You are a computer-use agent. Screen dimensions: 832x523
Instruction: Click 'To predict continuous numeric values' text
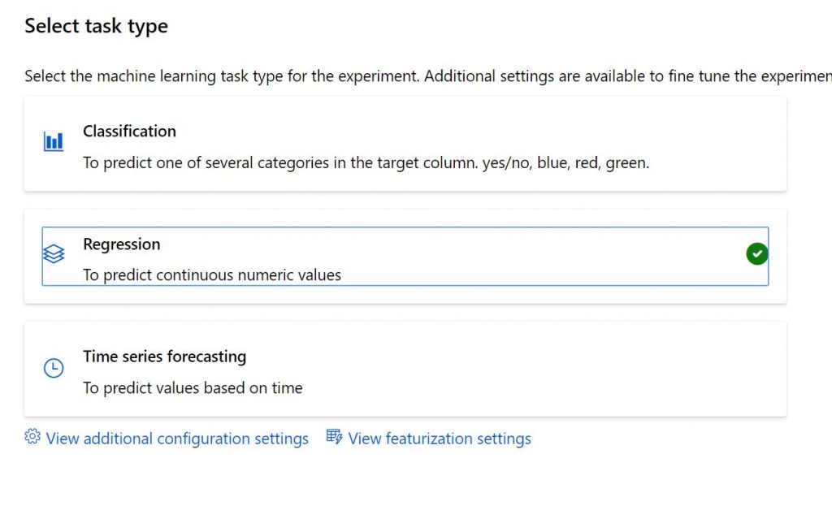coord(212,275)
